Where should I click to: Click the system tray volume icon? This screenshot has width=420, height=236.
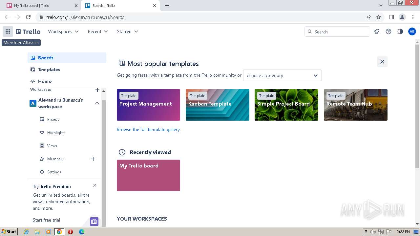(x=373, y=232)
